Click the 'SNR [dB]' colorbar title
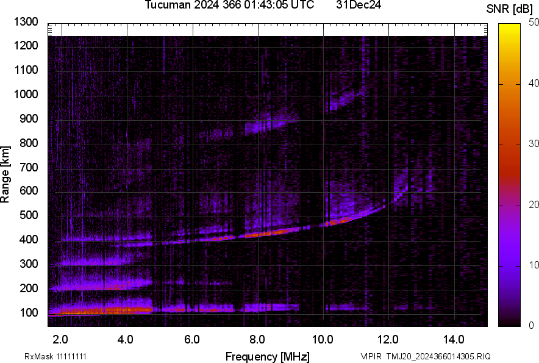 (x=510, y=9)
